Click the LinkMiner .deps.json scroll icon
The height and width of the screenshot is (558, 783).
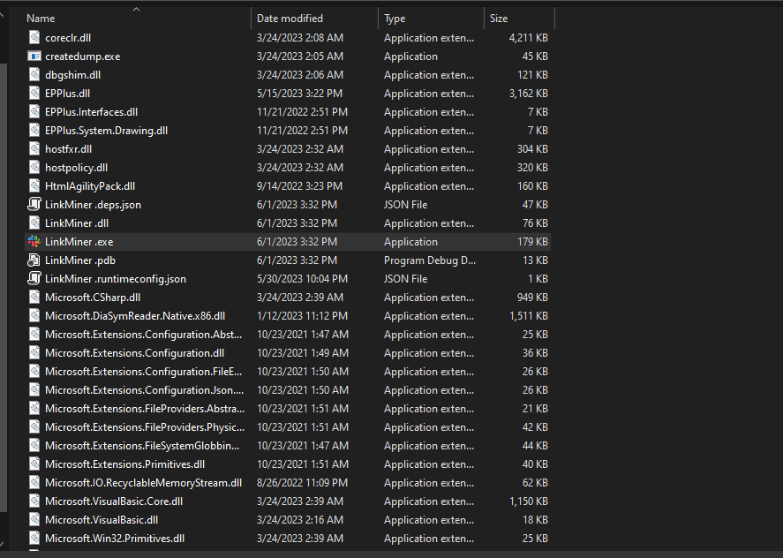[x=34, y=204]
